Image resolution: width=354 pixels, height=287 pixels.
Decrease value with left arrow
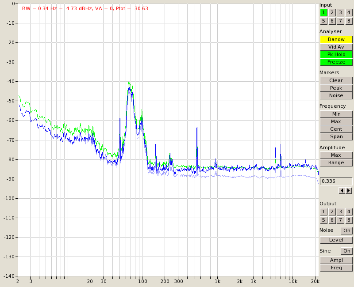click(342, 191)
